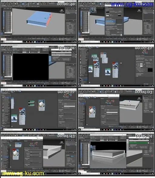Click the ViewCube in the 00:00:40 viewport
155x178 pixels.
click(62, 11)
